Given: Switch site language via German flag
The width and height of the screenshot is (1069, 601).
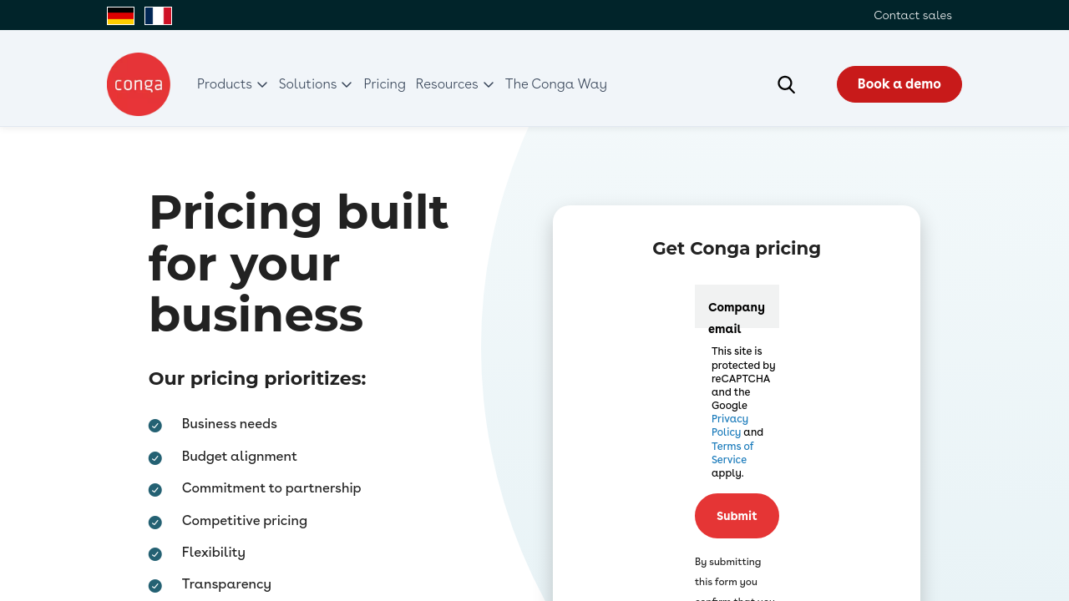Looking at the screenshot, I should click(120, 16).
